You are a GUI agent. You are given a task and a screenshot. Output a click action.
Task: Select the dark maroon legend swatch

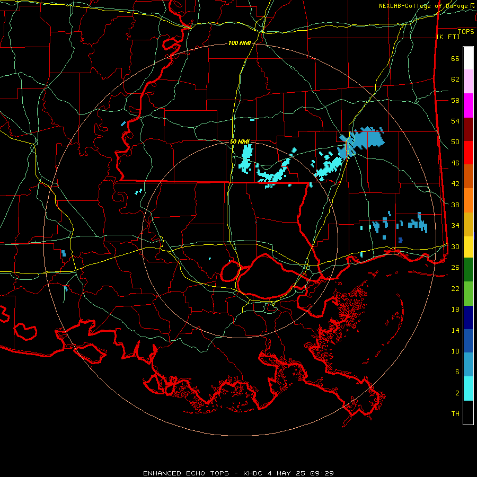click(x=468, y=129)
